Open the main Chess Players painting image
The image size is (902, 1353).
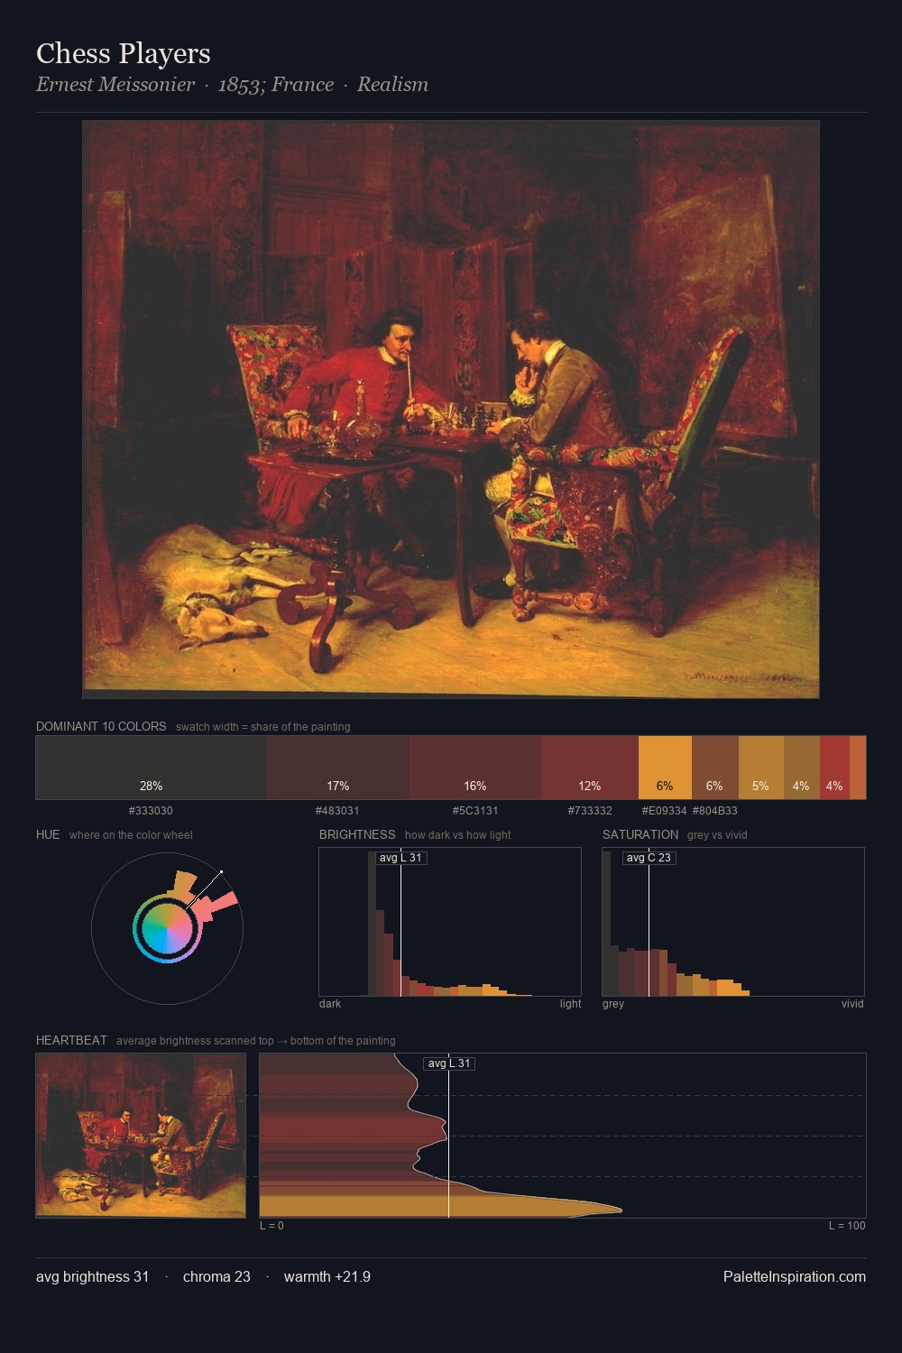coord(451,410)
